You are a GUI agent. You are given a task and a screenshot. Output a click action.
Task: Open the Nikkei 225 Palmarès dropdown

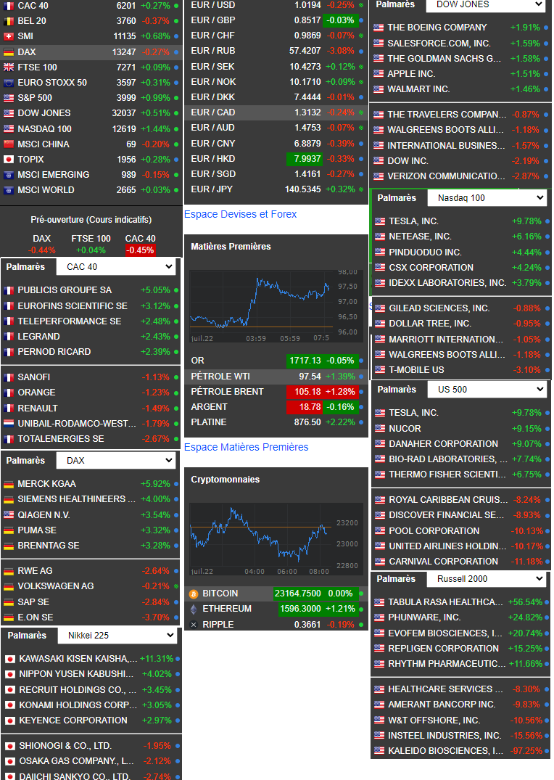[x=117, y=636]
